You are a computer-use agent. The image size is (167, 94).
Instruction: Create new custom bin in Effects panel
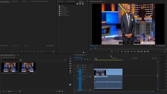click(x=83, y=52)
